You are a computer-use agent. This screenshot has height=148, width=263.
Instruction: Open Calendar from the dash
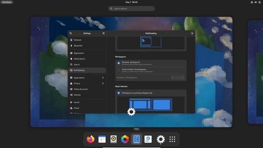[102, 139]
